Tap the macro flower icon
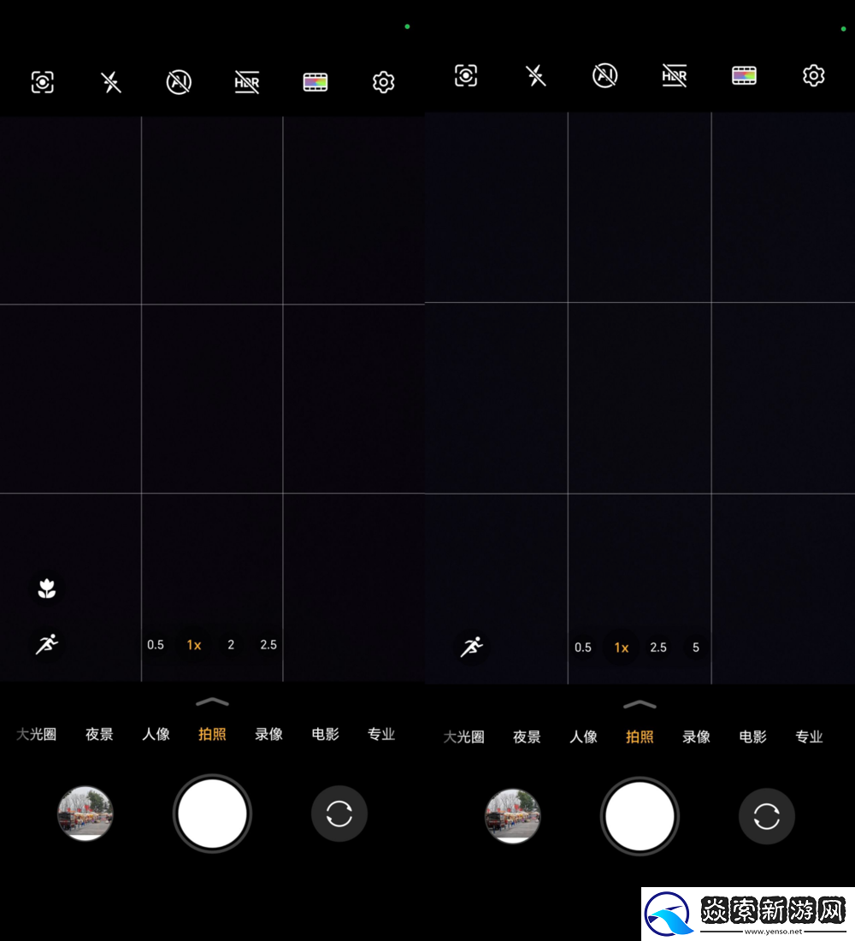 47,589
